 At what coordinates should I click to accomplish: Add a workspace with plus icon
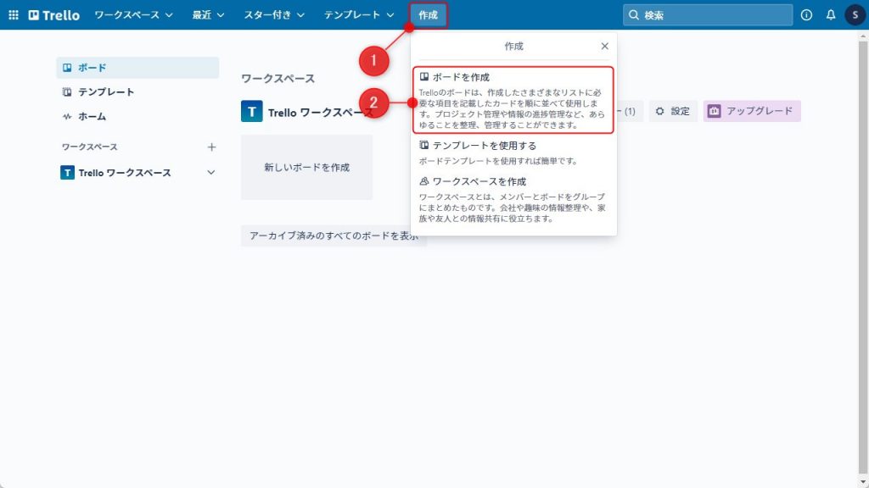click(211, 147)
